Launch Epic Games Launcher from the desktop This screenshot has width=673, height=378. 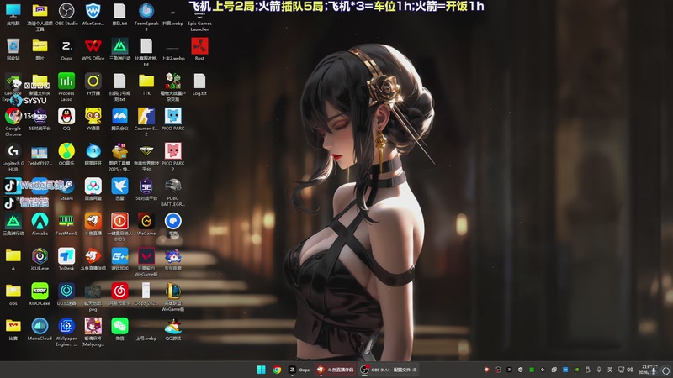tap(199, 16)
